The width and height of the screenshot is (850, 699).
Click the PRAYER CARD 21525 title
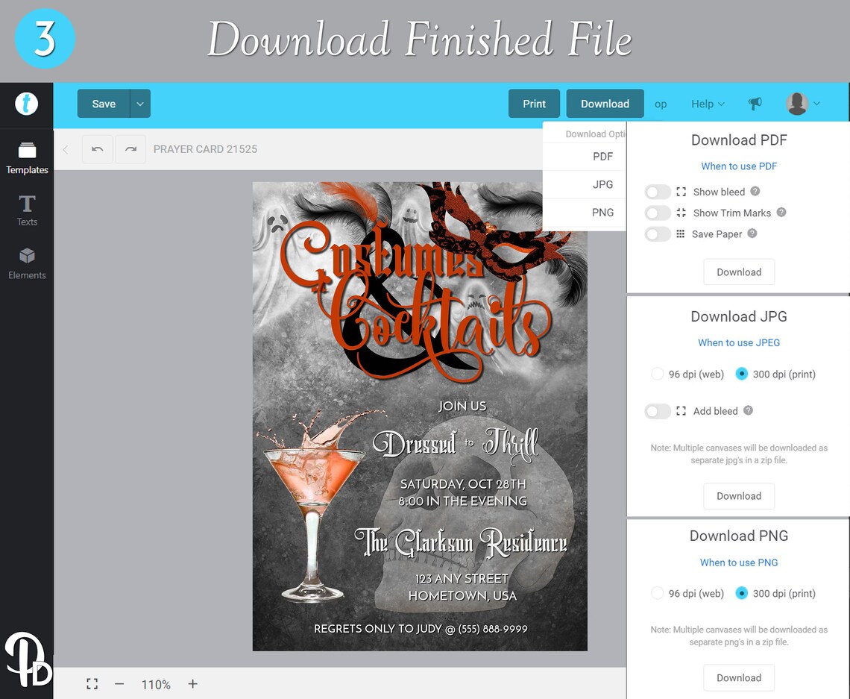[x=205, y=149]
